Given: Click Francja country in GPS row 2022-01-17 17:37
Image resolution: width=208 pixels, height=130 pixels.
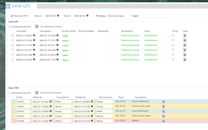Looking at the screenshot, I should (65, 46).
